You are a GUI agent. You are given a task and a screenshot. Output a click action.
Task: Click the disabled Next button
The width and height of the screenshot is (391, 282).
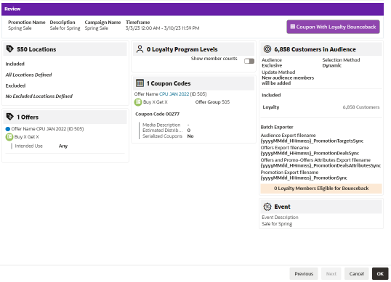tap(331, 273)
